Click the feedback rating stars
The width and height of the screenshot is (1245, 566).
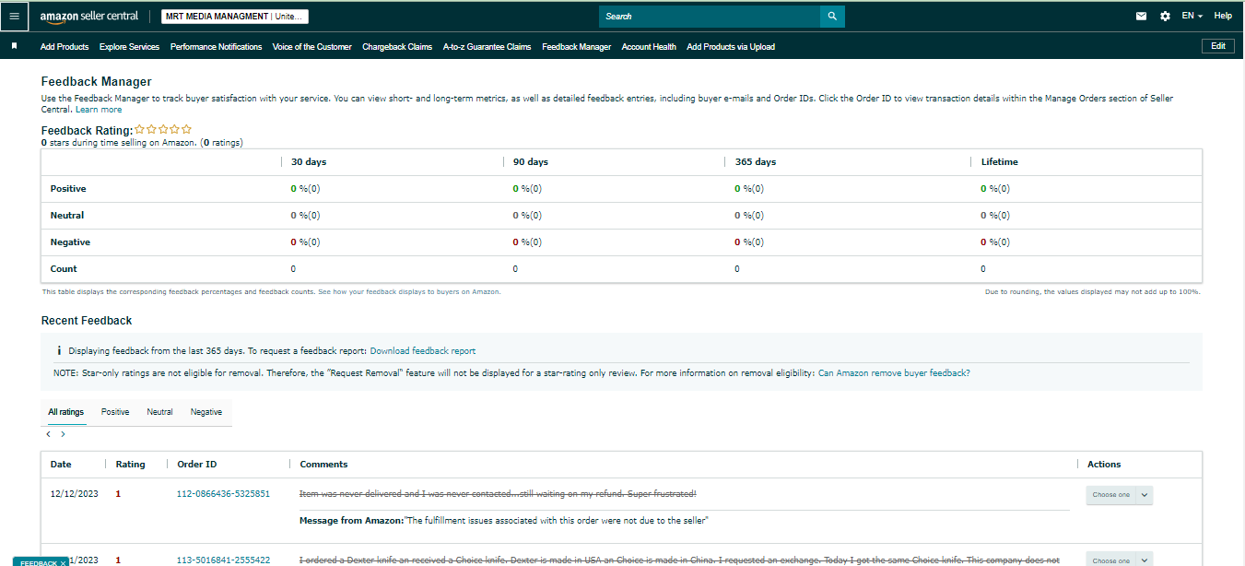[163, 130]
